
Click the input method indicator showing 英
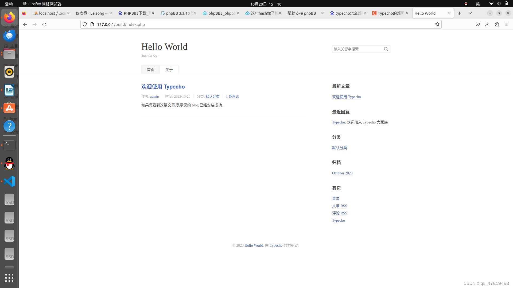click(478, 4)
